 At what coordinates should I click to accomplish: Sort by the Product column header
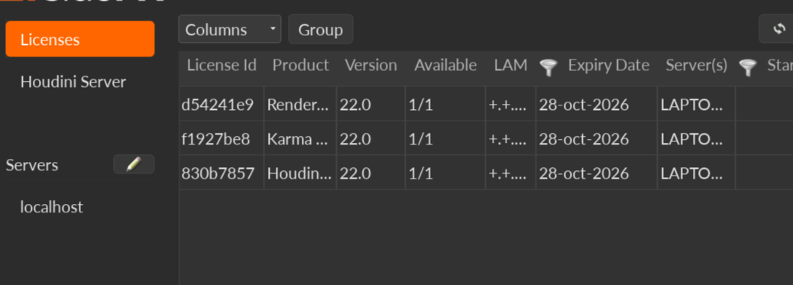click(300, 65)
